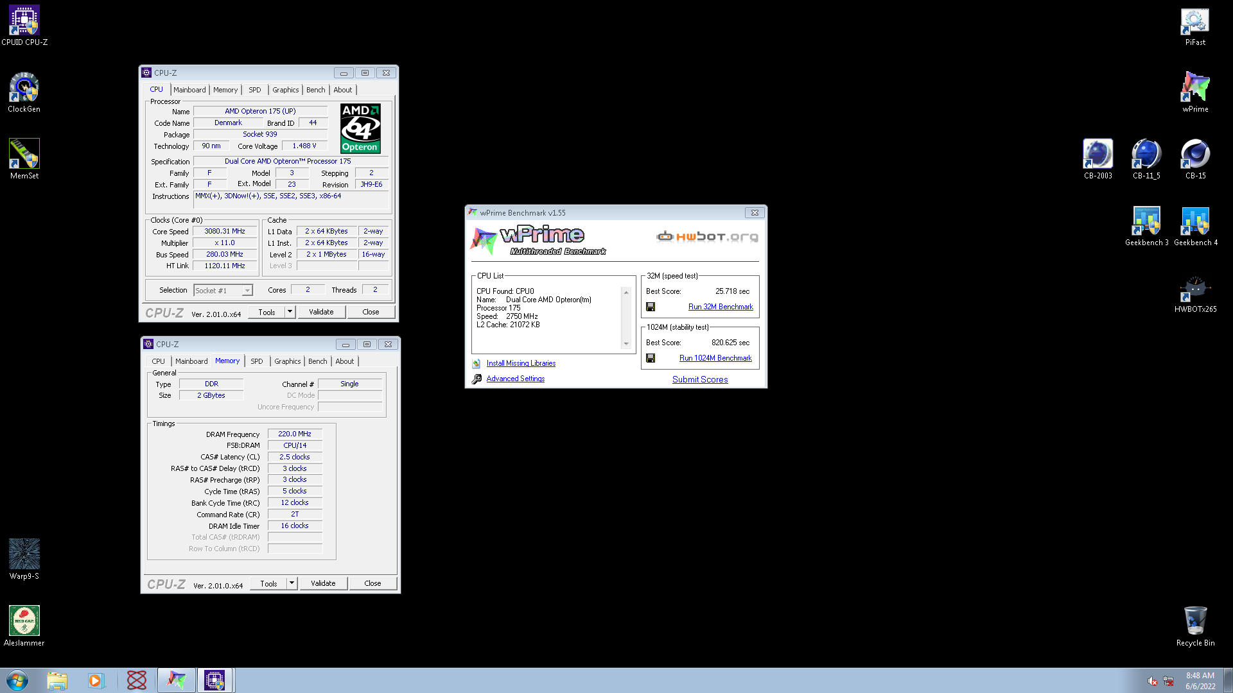Click CPU List scrollbar up arrow
Image resolution: width=1233 pixels, height=693 pixels.
point(626,293)
